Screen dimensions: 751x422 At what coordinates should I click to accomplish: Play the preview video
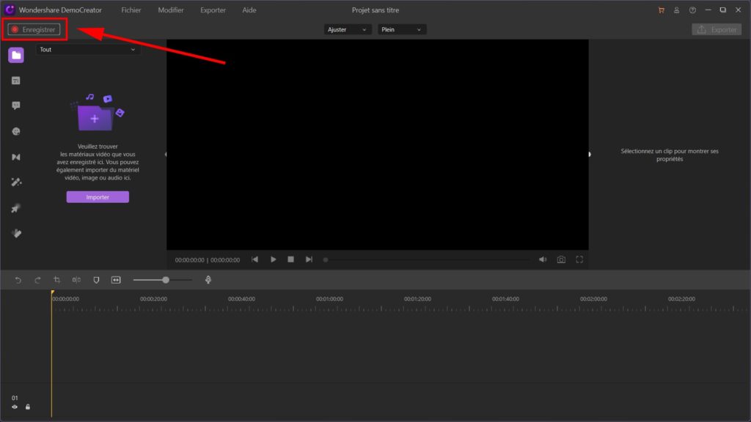273,259
